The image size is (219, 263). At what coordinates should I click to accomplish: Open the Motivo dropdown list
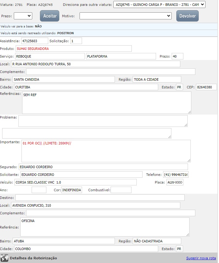point(125,16)
